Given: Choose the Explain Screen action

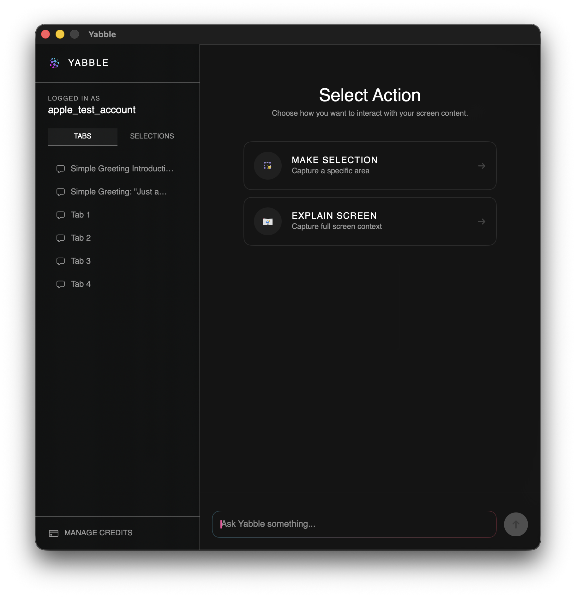Looking at the screenshot, I should point(369,221).
